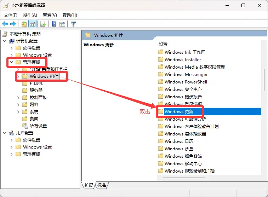Select the Windows 安全中心 entry
Screen dimensions: 268x197
click(183, 89)
